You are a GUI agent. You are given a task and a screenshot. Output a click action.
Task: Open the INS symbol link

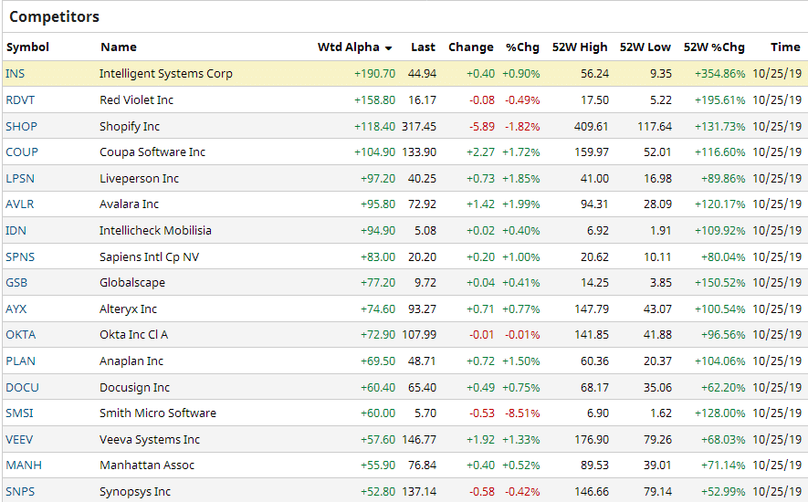(x=15, y=74)
